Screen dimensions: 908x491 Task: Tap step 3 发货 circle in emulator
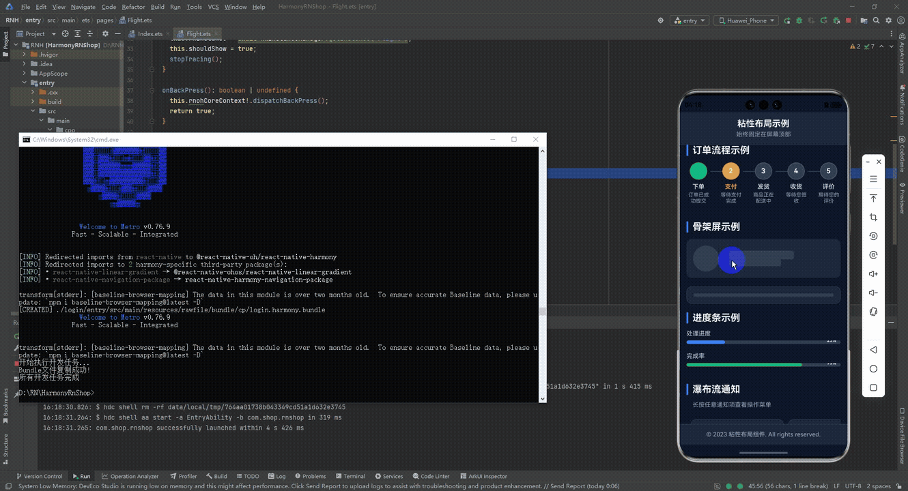coord(763,171)
